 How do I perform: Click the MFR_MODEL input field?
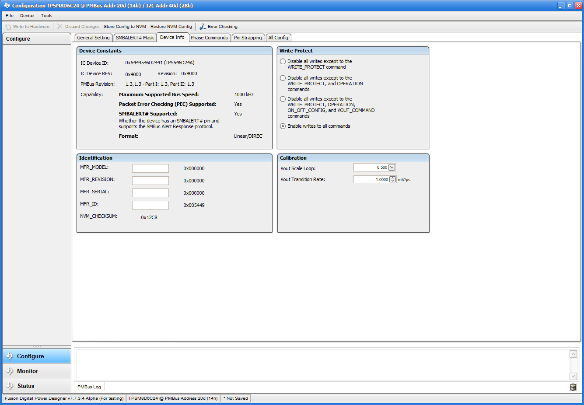[150, 168]
